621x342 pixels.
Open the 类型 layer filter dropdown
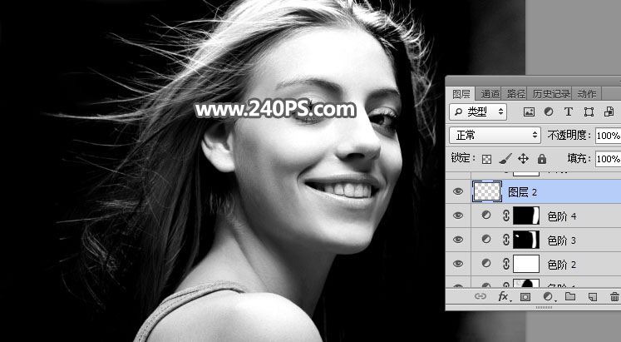(x=478, y=112)
